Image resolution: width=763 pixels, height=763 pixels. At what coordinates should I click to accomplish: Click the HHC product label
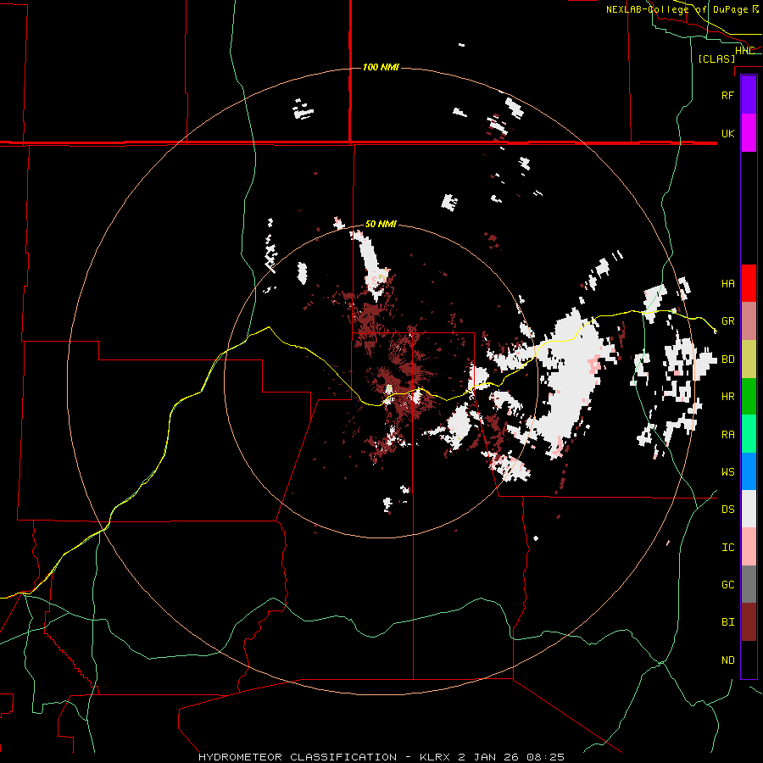744,50
